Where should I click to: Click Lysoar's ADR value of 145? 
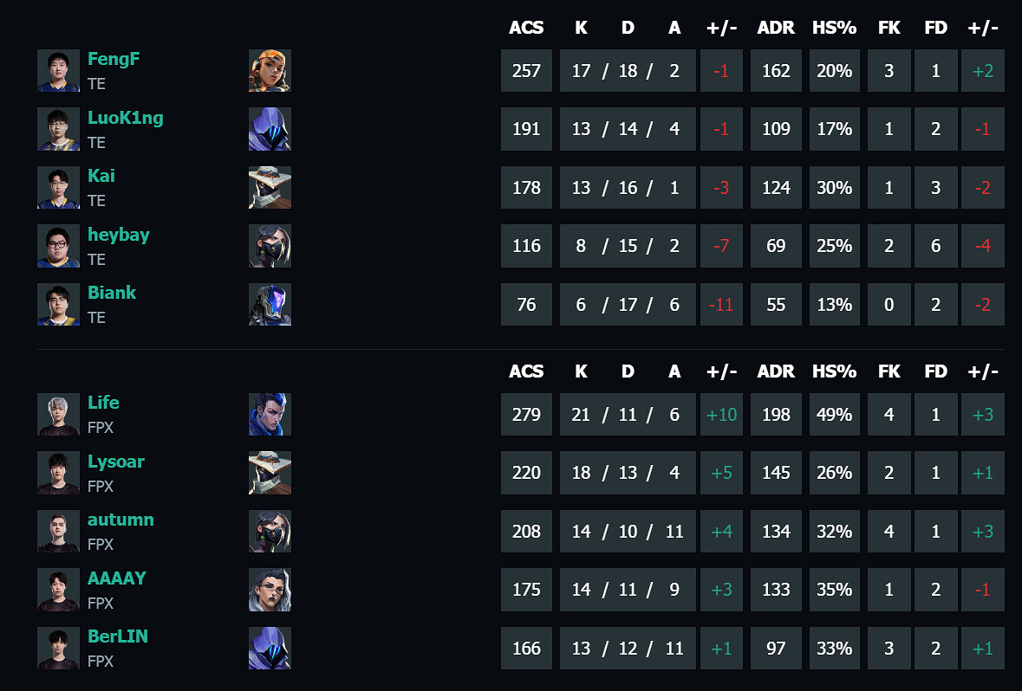point(776,473)
